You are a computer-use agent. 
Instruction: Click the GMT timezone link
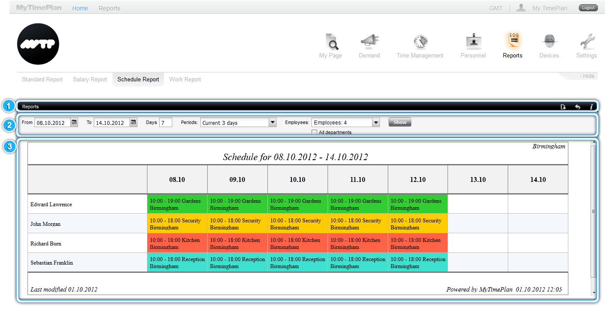coord(496,8)
